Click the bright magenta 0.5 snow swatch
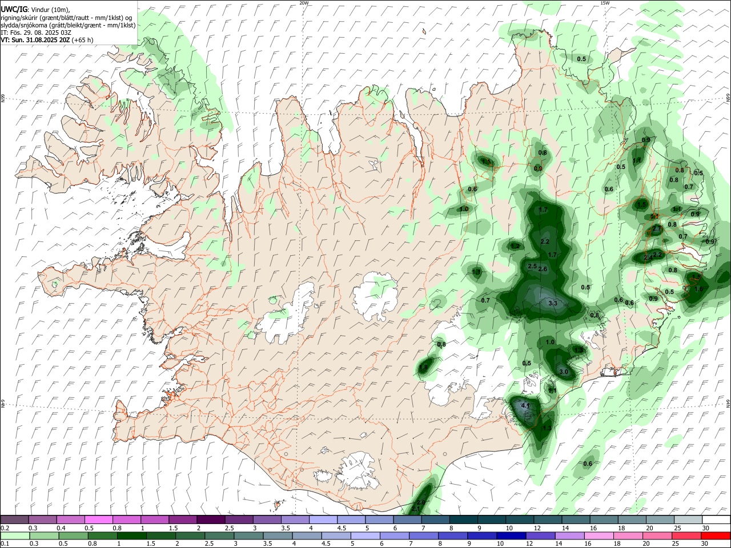 99,519
